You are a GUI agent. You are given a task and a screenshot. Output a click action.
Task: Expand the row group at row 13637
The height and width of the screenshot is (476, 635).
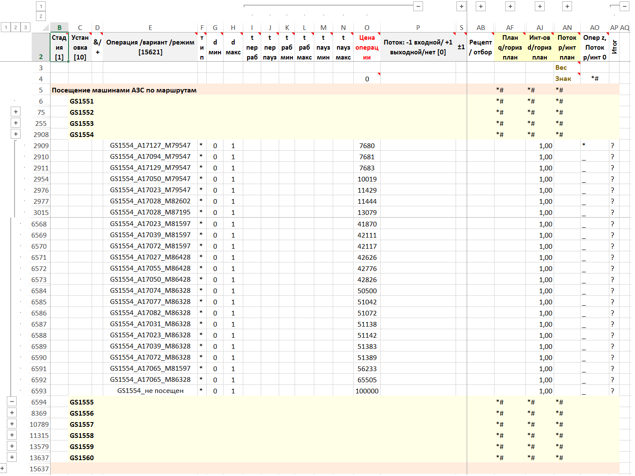pyautogui.click(x=12, y=458)
